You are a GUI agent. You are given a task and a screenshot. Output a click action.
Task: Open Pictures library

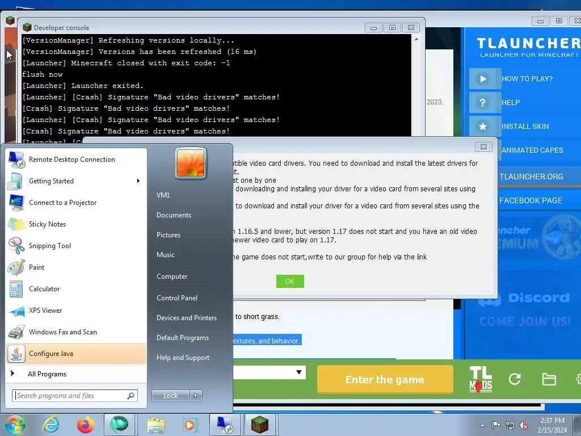(168, 235)
